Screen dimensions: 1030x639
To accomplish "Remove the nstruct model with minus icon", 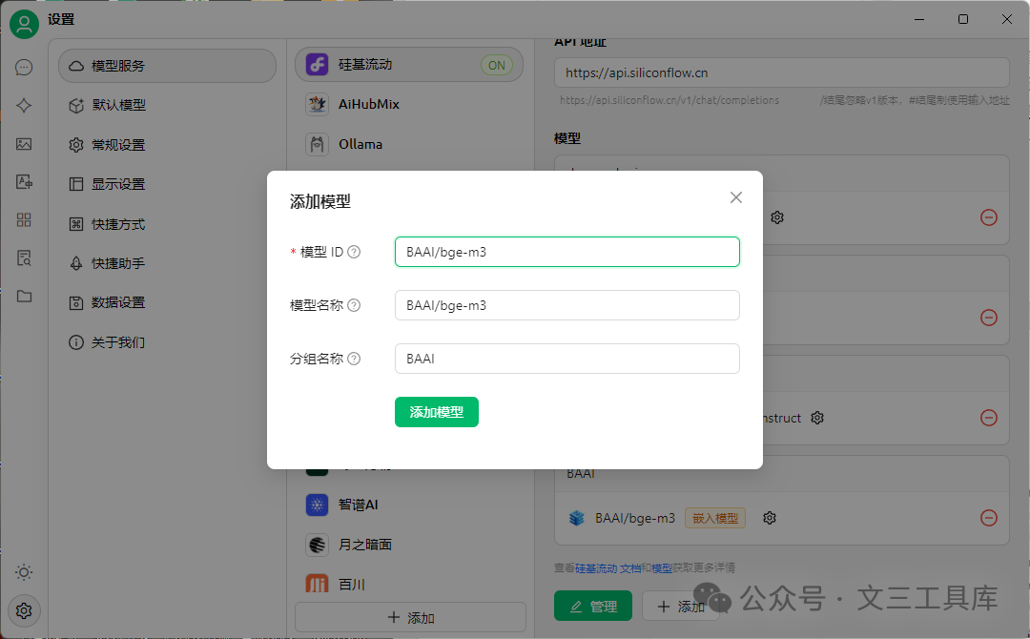I will [x=989, y=418].
